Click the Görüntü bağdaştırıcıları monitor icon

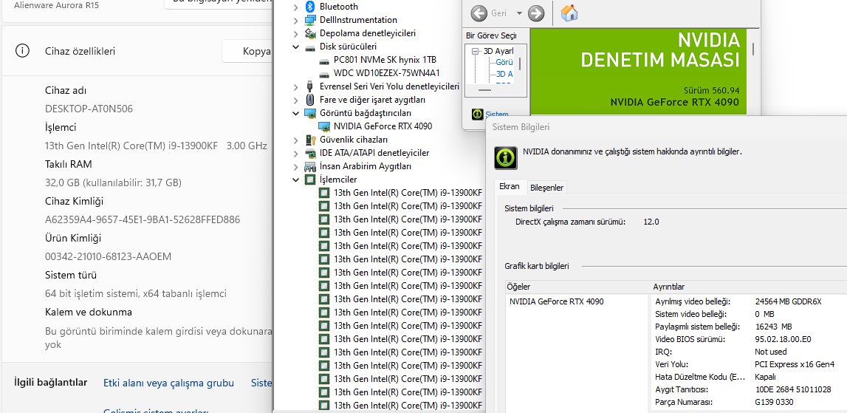pos(310,113)
